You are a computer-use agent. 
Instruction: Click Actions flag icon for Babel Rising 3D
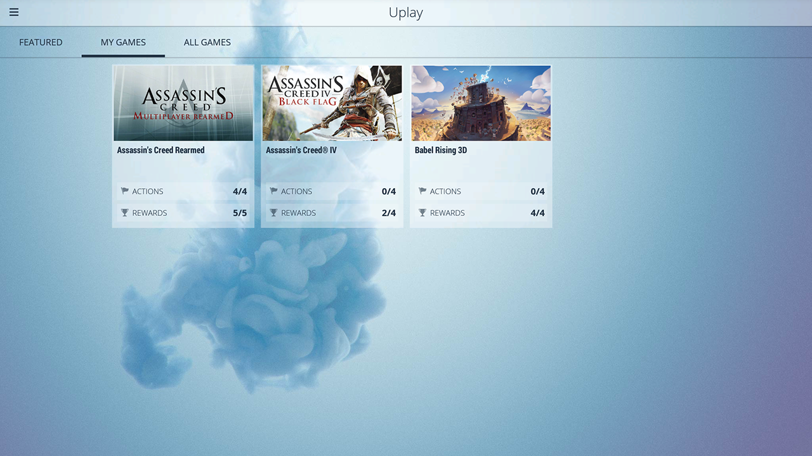(x=422, y=191)
